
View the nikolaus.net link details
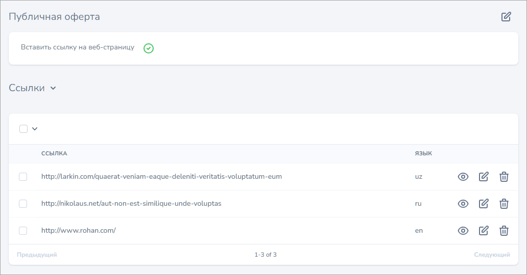point(463,204)
